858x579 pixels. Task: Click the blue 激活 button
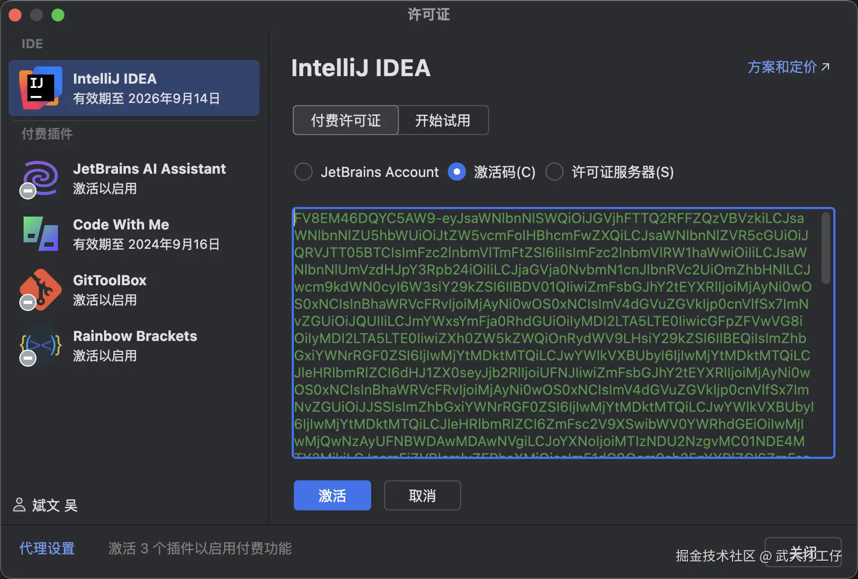(x=332, y=495)
